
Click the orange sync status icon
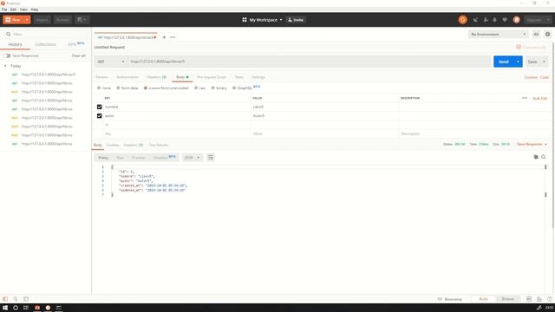point(462,20)
